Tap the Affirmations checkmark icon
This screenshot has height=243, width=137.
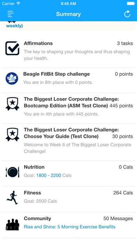pyautogui.click(x=13, y=48)
